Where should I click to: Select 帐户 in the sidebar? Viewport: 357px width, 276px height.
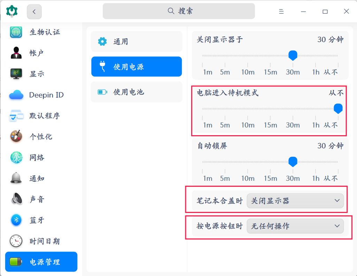point(37,53)
